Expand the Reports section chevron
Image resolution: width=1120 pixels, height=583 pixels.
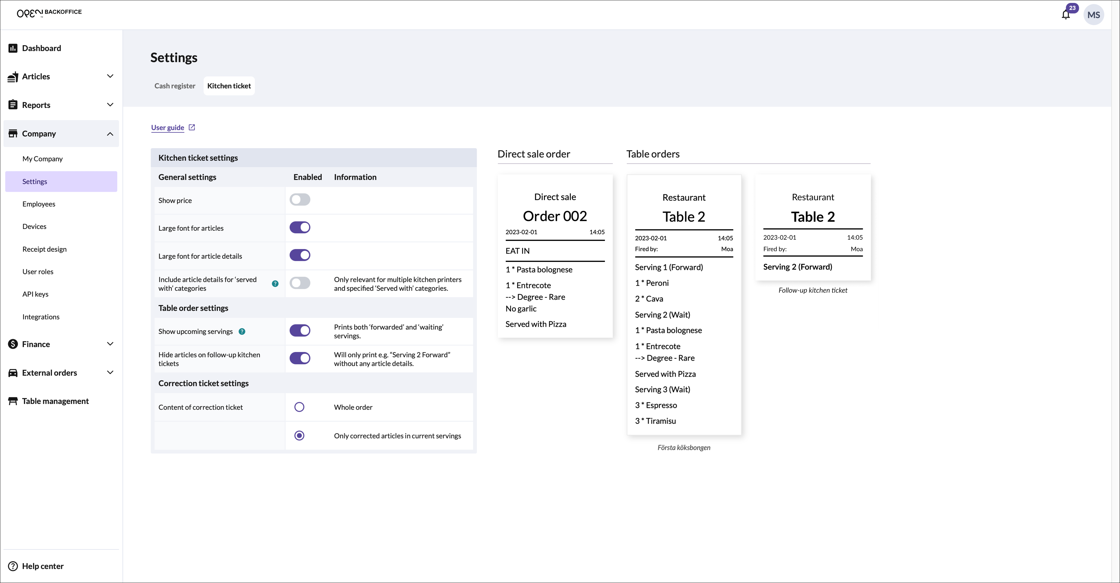pyautogui.click(x=110, y=105)
